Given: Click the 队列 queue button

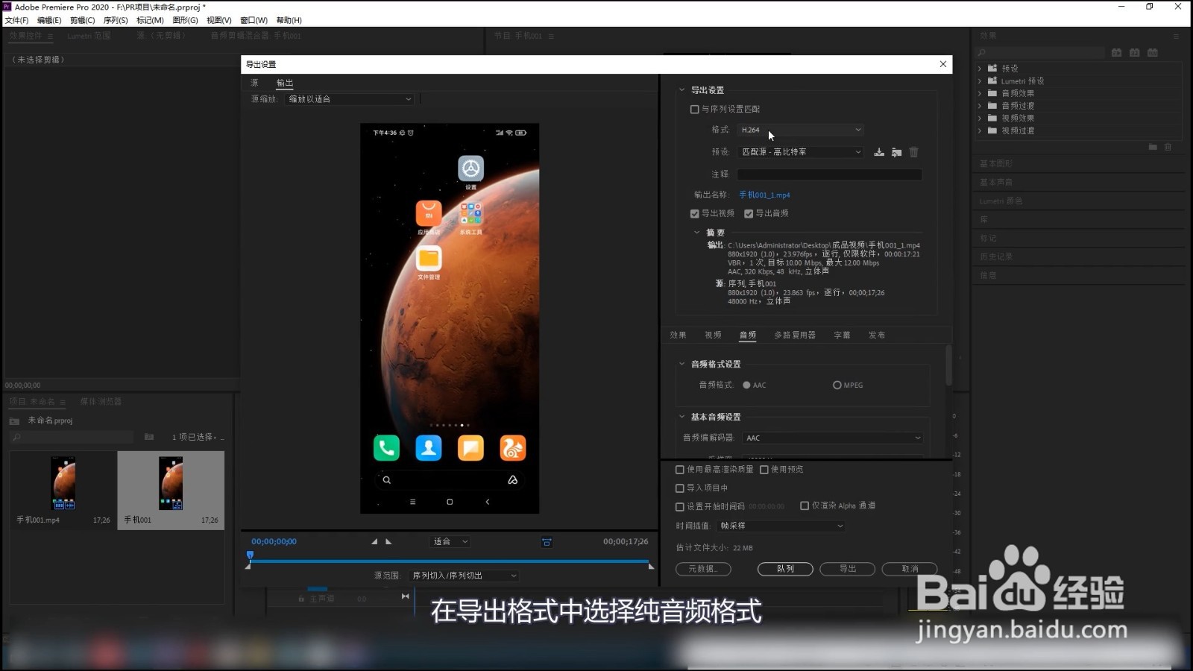Looking at the screenshot, I should (x=784, y=569).
